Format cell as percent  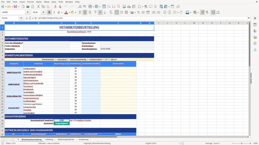pos(138,12)
